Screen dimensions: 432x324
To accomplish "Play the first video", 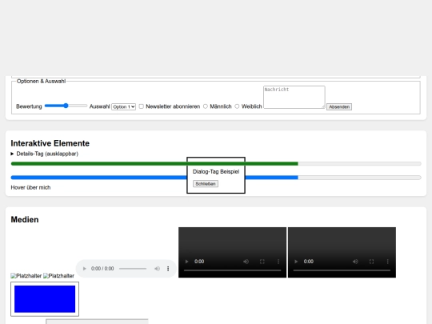I will pyautogui.click(x=186, y=262).
